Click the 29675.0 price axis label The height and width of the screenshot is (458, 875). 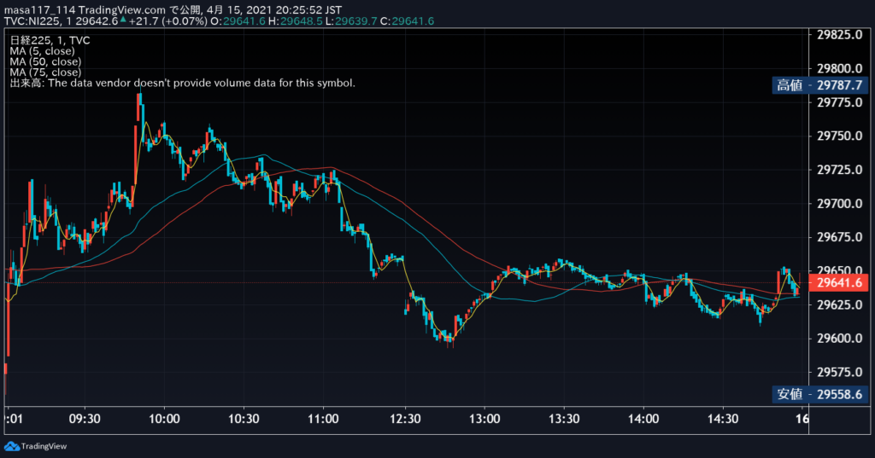839,237
